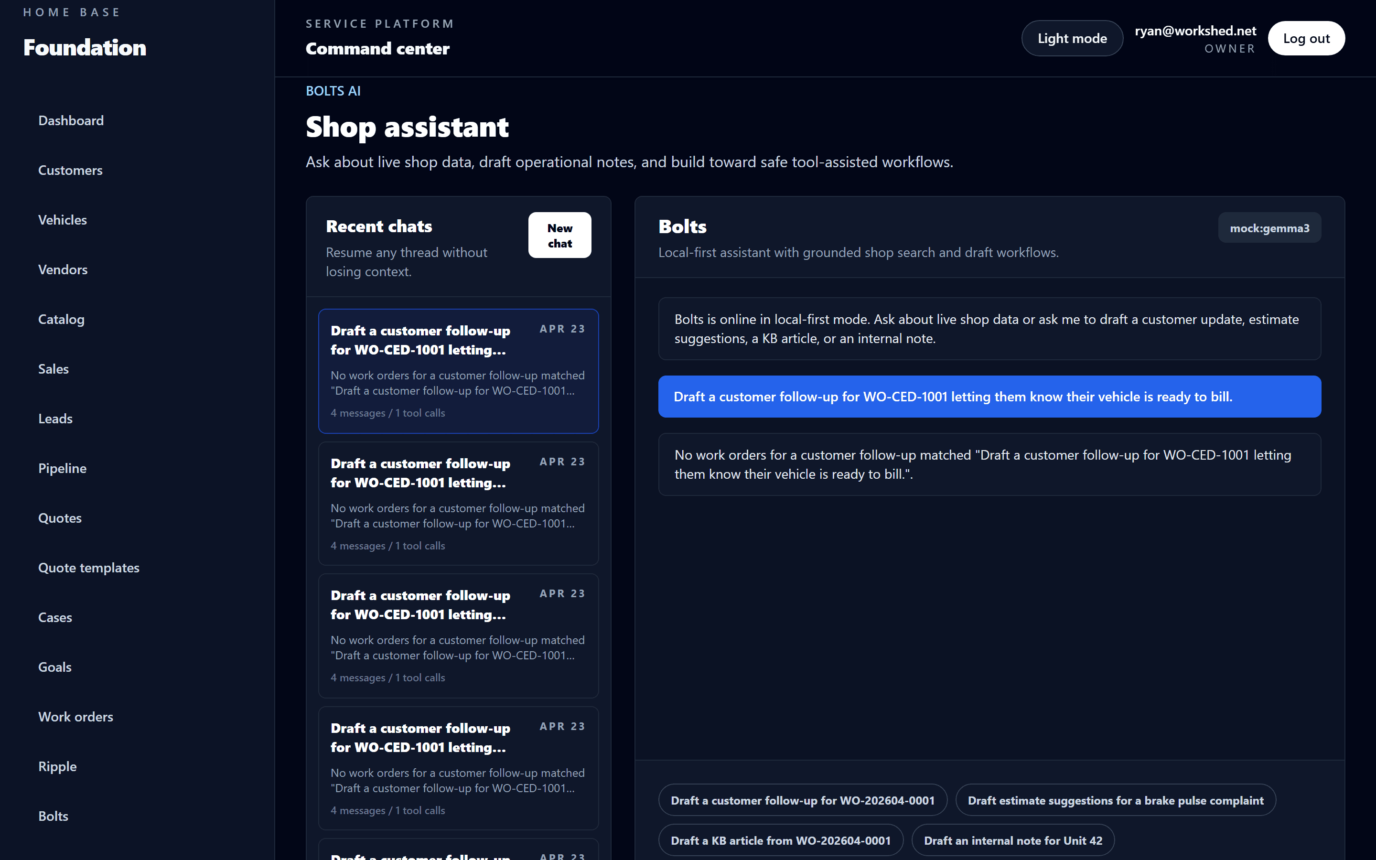Image resolution: width=1376 pixels, height=860 pixels.
Task: Select Ripple in the sidebar
Action: point(57,766)
